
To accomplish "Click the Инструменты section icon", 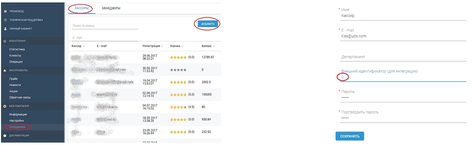I will [5, 70].
